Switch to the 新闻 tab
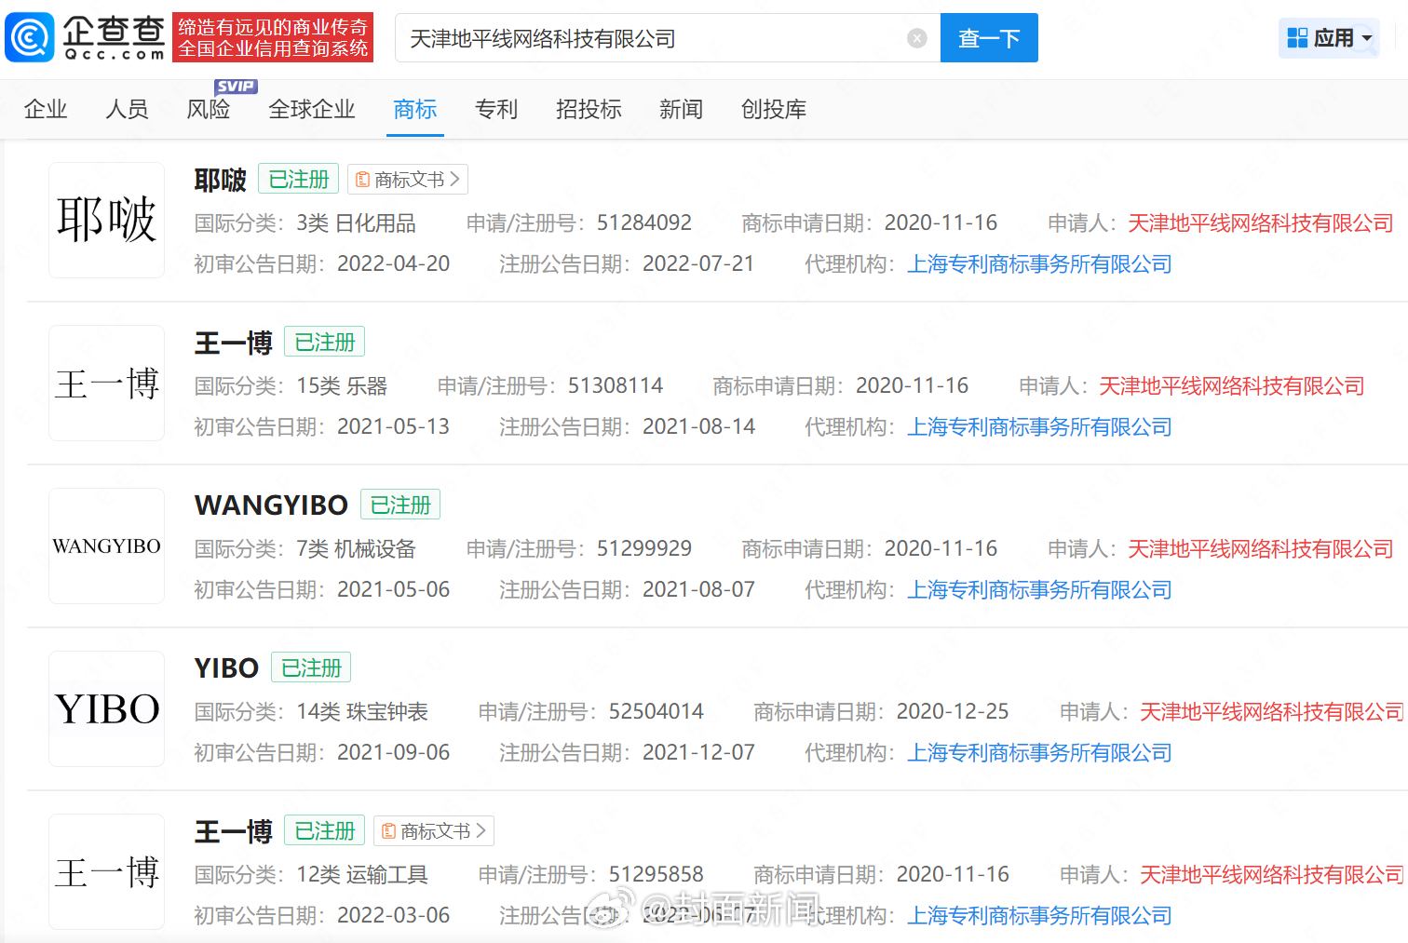 point(681,109)
